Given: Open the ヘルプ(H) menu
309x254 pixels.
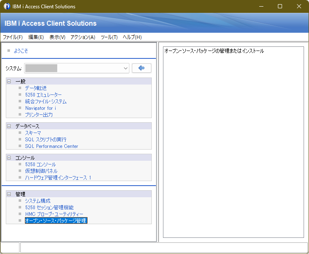Looking at the screenshot, I should [132, 37].
